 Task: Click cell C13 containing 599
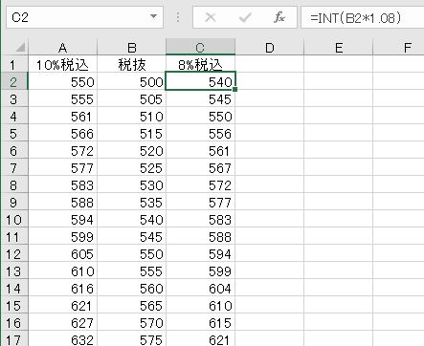(x=200, y=271)
